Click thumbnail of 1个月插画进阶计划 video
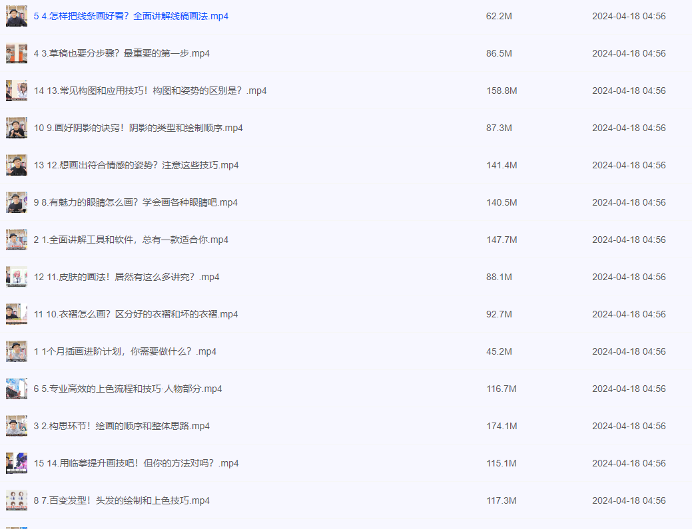Image resolution: width=692 pixels, height=529 pixels. tap(17, 351)
